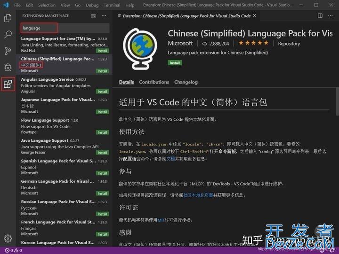Click EXTENSIONS: MARKETPLACE panel header
Image resolution: width=339 pixels, height=254 pixels.
coord(45,16)
